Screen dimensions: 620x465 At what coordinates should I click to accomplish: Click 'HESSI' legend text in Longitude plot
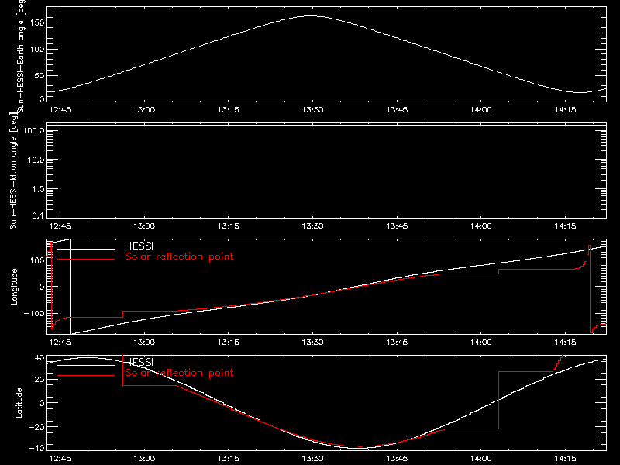click(x=139, y=246)
